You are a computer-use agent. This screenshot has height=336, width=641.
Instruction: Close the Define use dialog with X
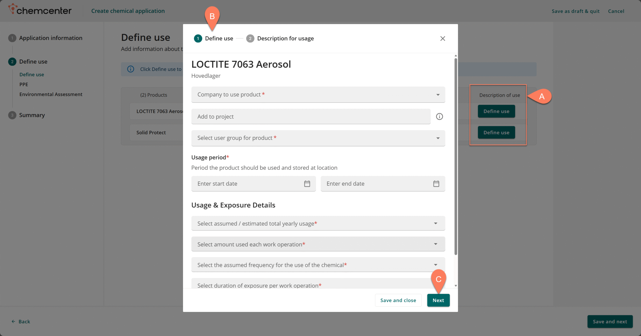(x=442, y=38)
